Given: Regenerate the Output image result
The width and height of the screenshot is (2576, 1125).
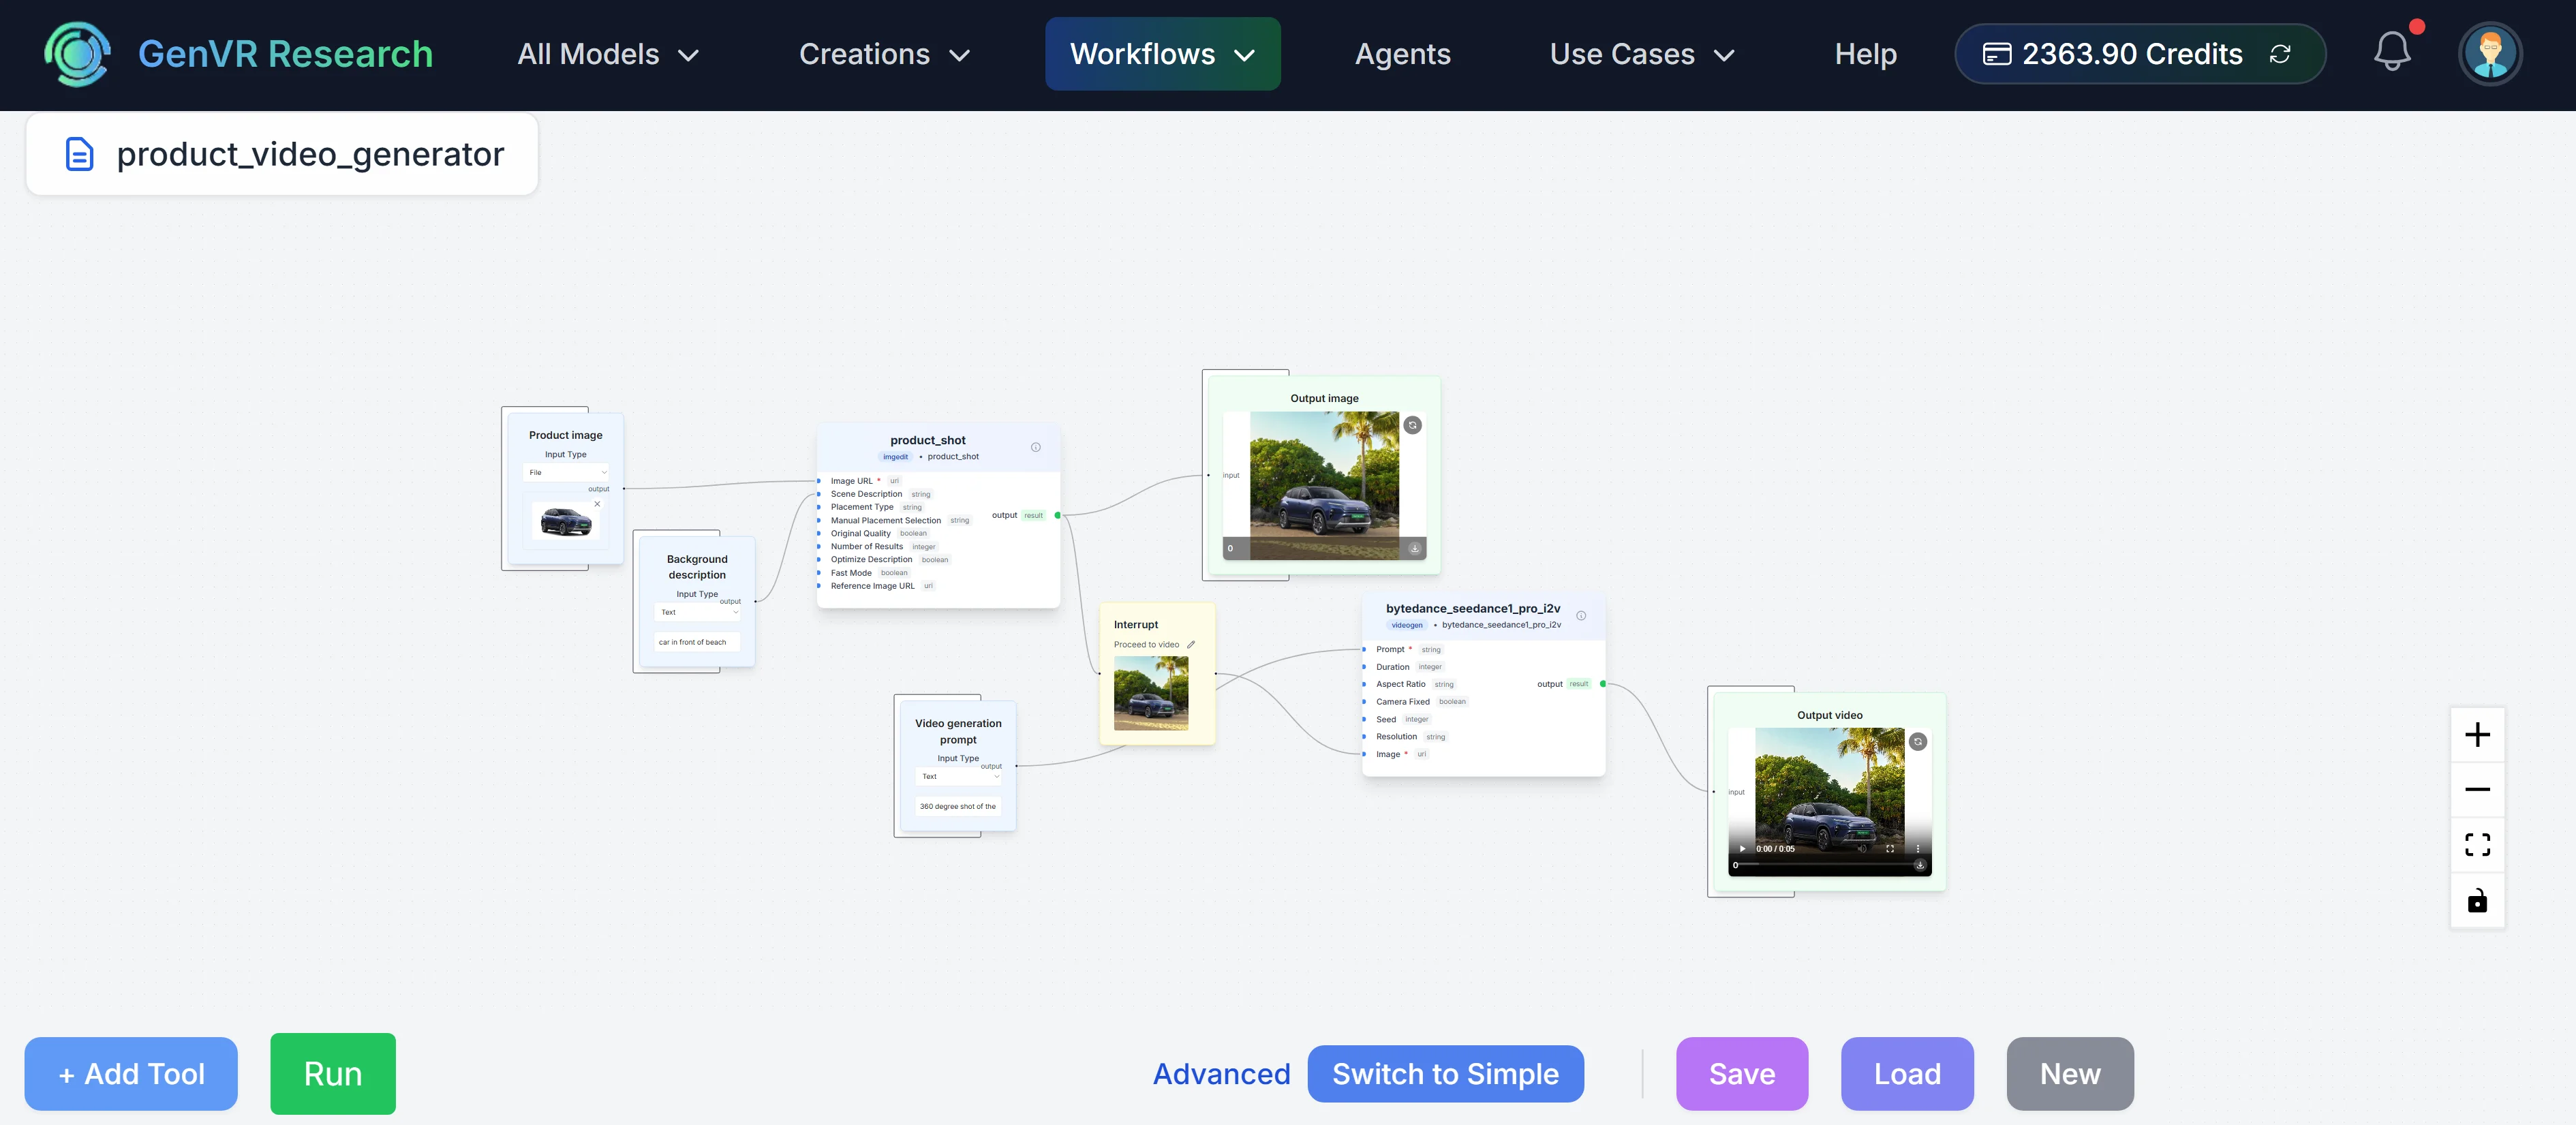Looking at the screenshot, I should [x=1413, y=426].
